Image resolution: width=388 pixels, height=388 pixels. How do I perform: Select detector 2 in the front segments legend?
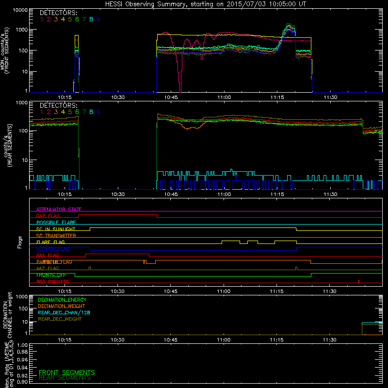point(49,19)
